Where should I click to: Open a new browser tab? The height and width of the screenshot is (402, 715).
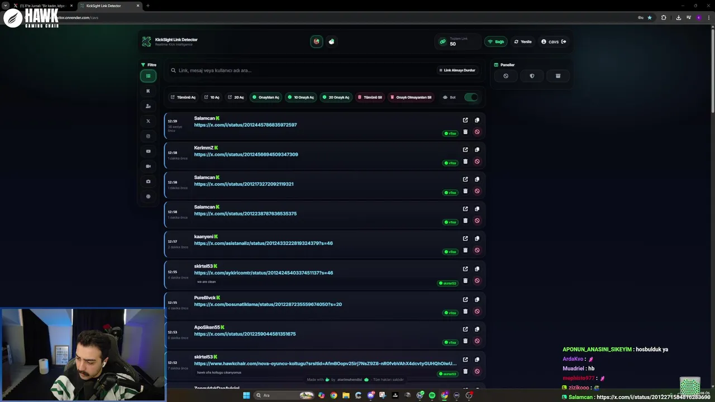pos(148,6)
